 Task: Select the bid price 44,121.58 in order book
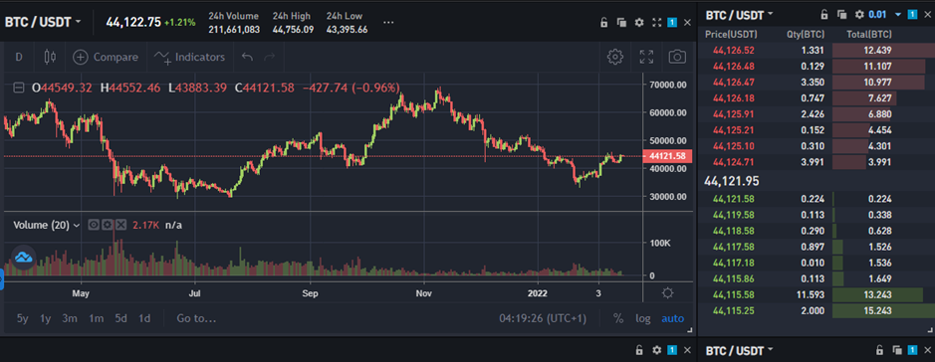click(x=734, y=199)
